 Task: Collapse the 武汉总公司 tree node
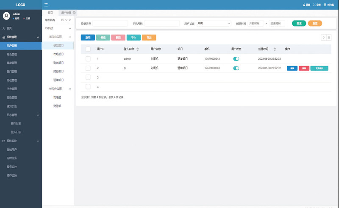pos(70,37)
